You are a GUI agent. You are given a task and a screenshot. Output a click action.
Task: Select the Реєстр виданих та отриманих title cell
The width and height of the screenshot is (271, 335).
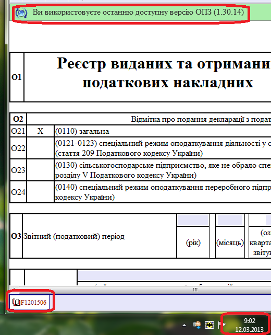147,77
